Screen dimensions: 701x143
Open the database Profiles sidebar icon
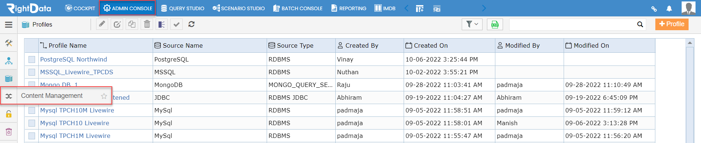click(9, 78)
